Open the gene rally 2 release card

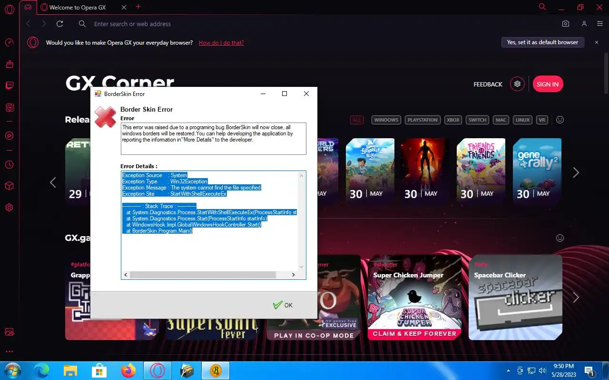coord(537,171)
